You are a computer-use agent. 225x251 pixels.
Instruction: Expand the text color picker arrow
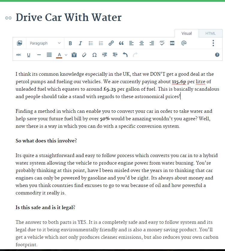pyautogui.click(x=66, y=55)
